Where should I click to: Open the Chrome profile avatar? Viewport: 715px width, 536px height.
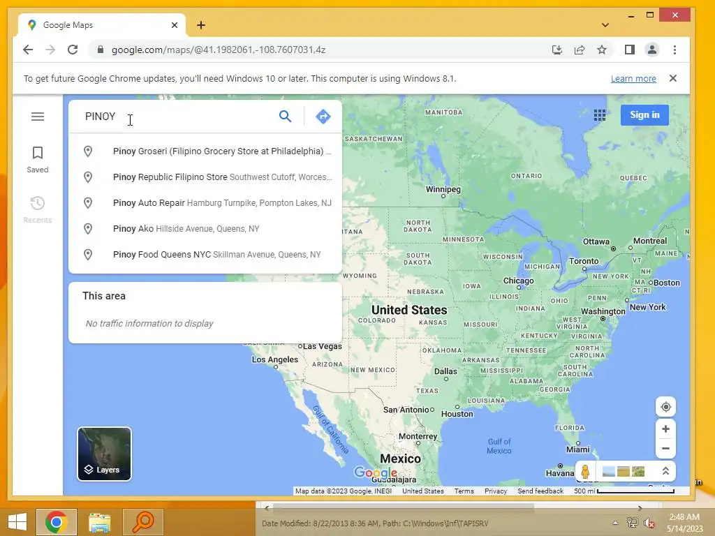(x=652, y=50)
